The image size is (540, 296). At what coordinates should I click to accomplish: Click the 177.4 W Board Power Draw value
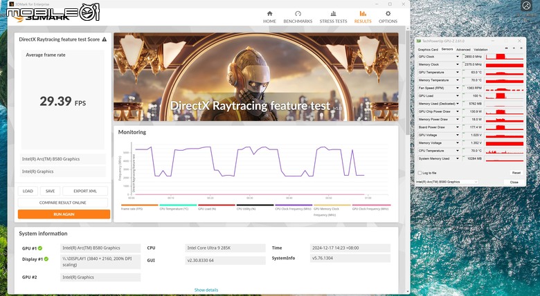tap(473, 127)
